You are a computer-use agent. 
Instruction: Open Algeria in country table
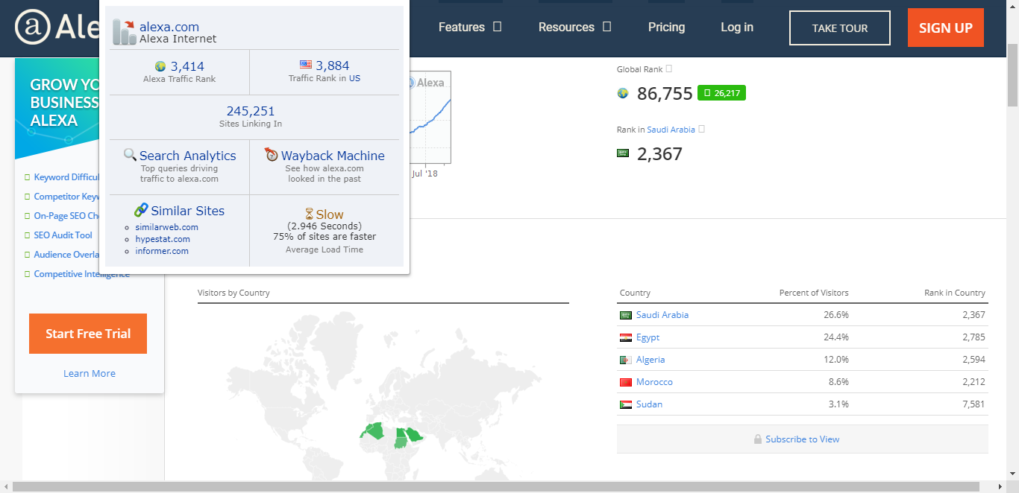click(650, 360)
